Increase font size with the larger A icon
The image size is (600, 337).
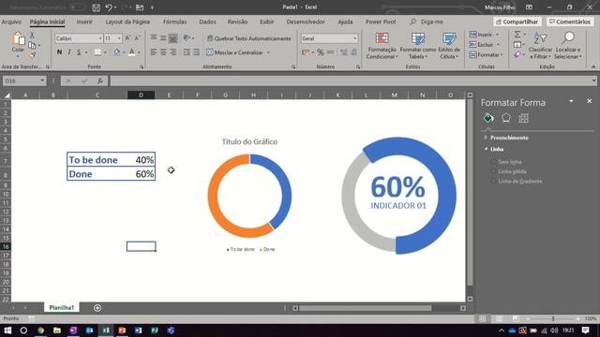click(127, 38)
